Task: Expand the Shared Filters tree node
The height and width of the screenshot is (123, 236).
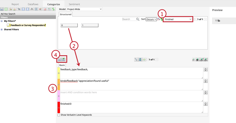Action: pos(2,29)
